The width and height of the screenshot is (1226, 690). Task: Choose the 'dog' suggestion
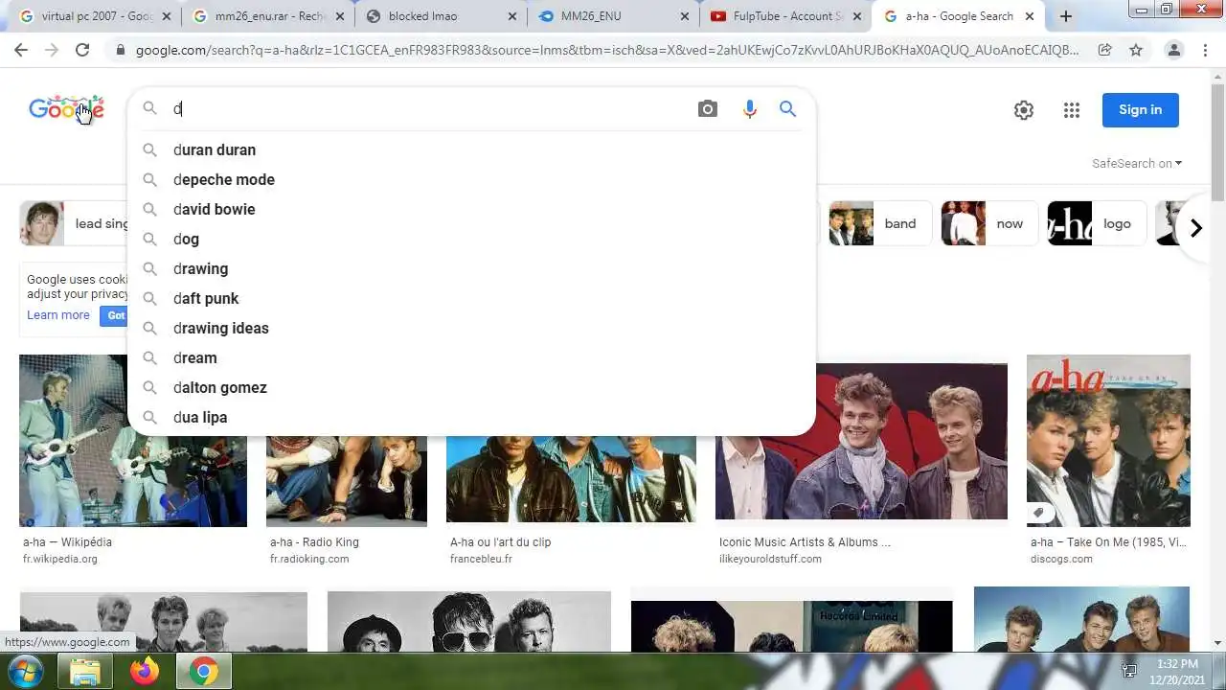click(x=470, y=239)
